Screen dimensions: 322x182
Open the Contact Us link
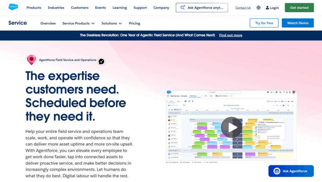243,8
